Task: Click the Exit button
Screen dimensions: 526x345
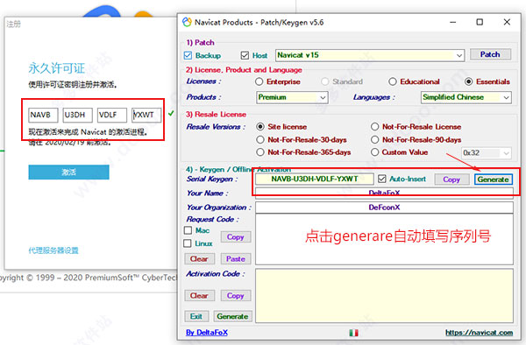Action: [x=196, y=316]
